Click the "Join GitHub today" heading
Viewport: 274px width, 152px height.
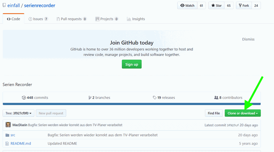(132, 43)
